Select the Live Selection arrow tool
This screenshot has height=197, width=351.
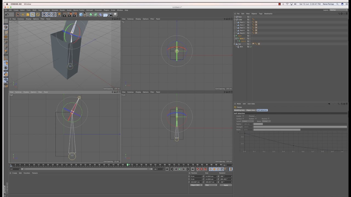click(x=18, y=15)
